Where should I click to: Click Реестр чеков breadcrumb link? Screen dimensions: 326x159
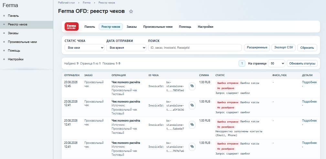[107, 3]
